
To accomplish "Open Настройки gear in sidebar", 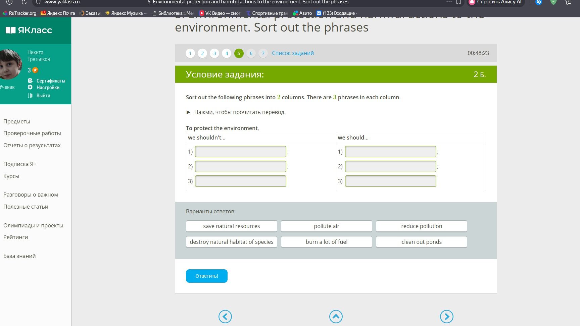I will click(44, 88).
